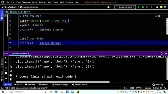This screenshot has width=168, height=94.
Task: Click the up stack trace arrow
Action: coord(11,58)
